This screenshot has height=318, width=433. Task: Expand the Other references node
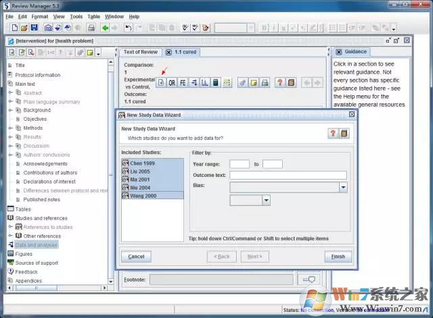pyautogui.click(x=10, y=236)
